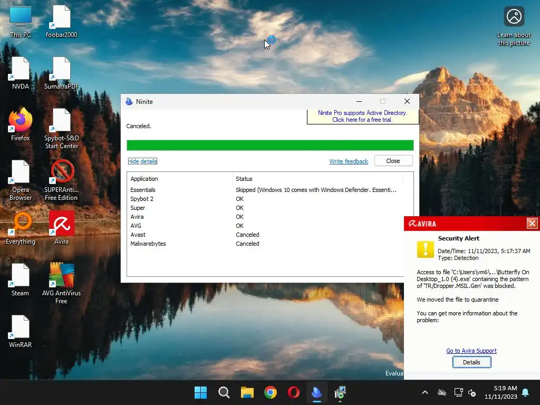Image resolution: width=540 pixels, height=405 pixels.
Task: Select the Avast row
Action: 265,235
